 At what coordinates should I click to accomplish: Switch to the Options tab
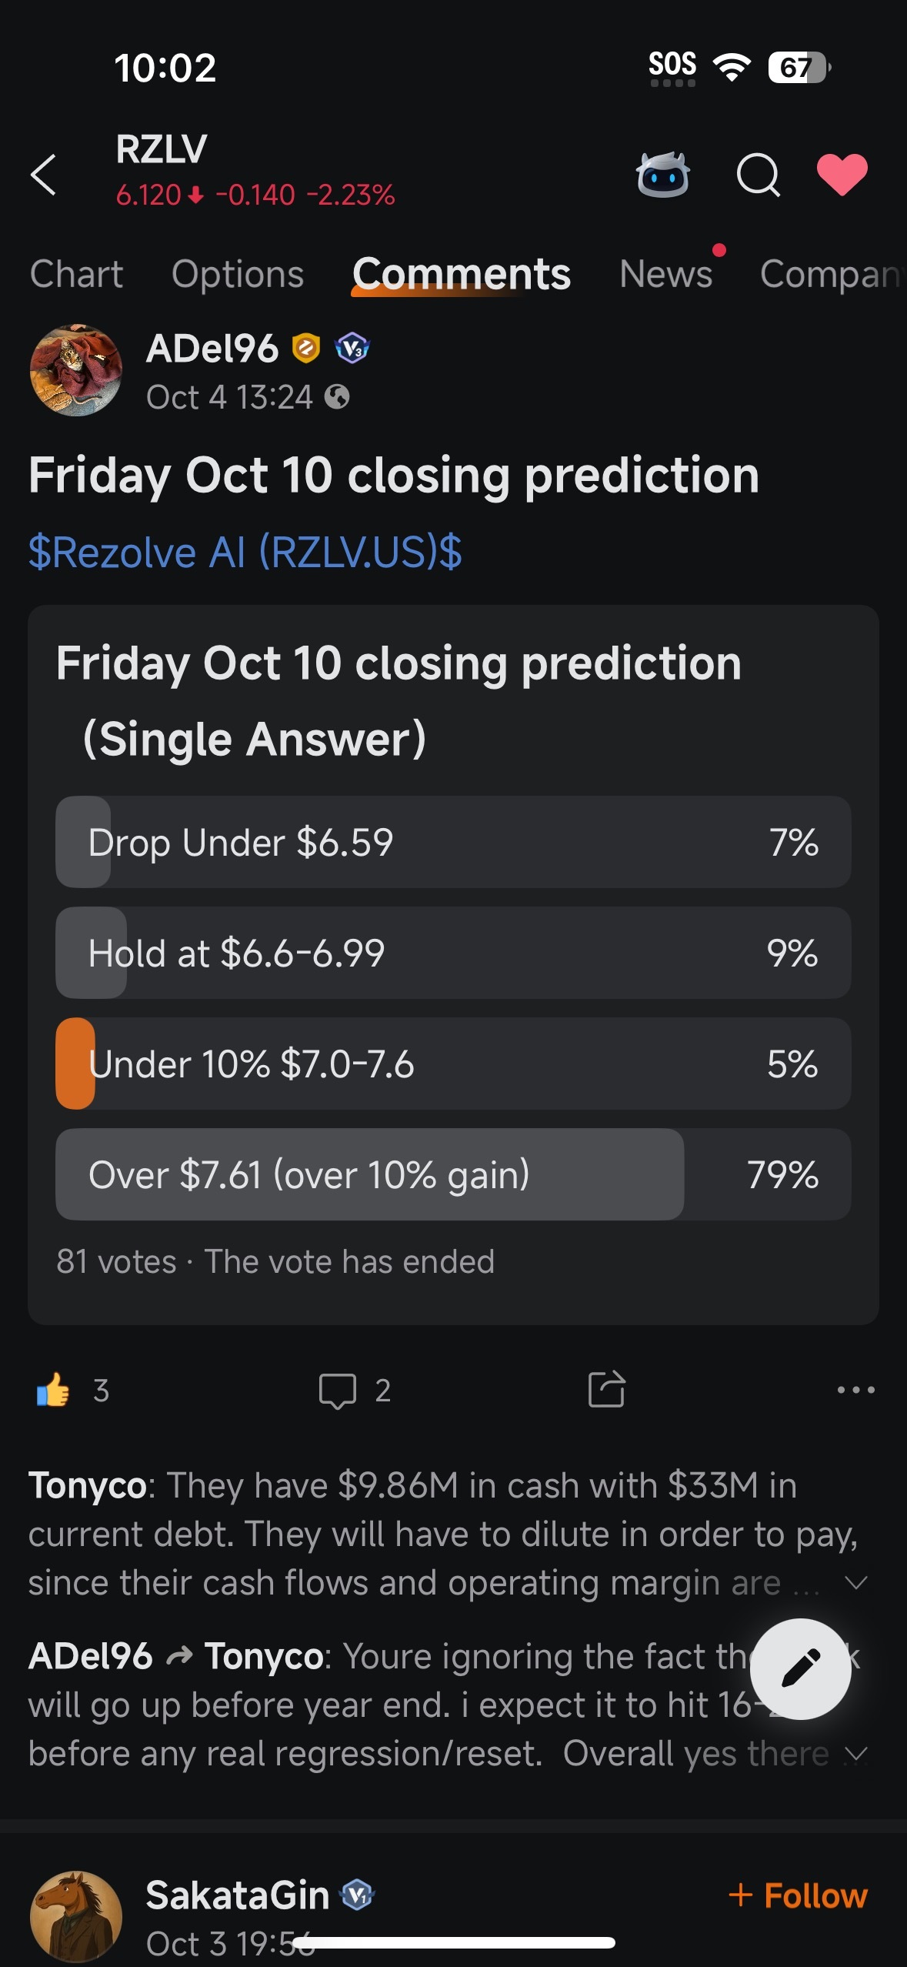click(x=238, y=274)
